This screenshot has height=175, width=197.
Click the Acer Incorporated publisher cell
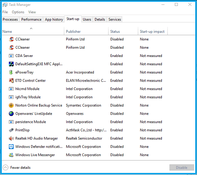point(80,72)
